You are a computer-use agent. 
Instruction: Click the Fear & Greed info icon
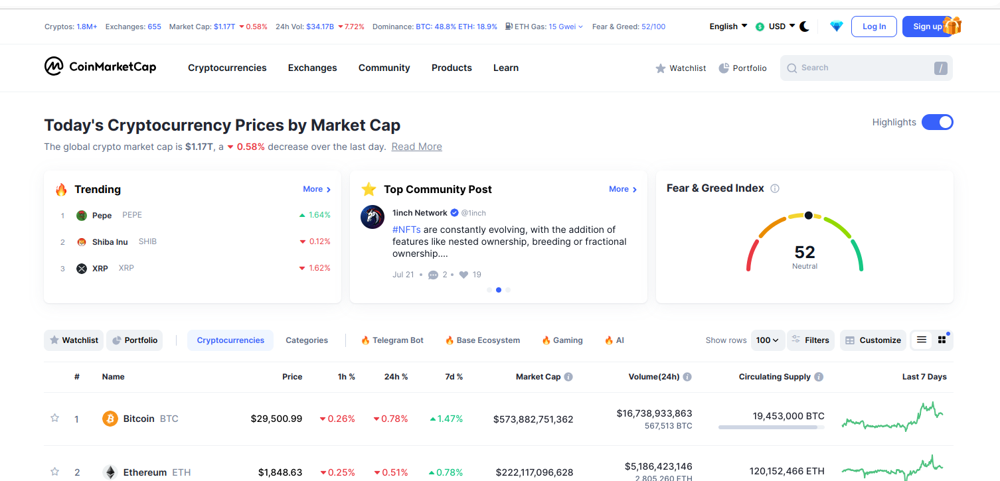click(x=774, y=188)
